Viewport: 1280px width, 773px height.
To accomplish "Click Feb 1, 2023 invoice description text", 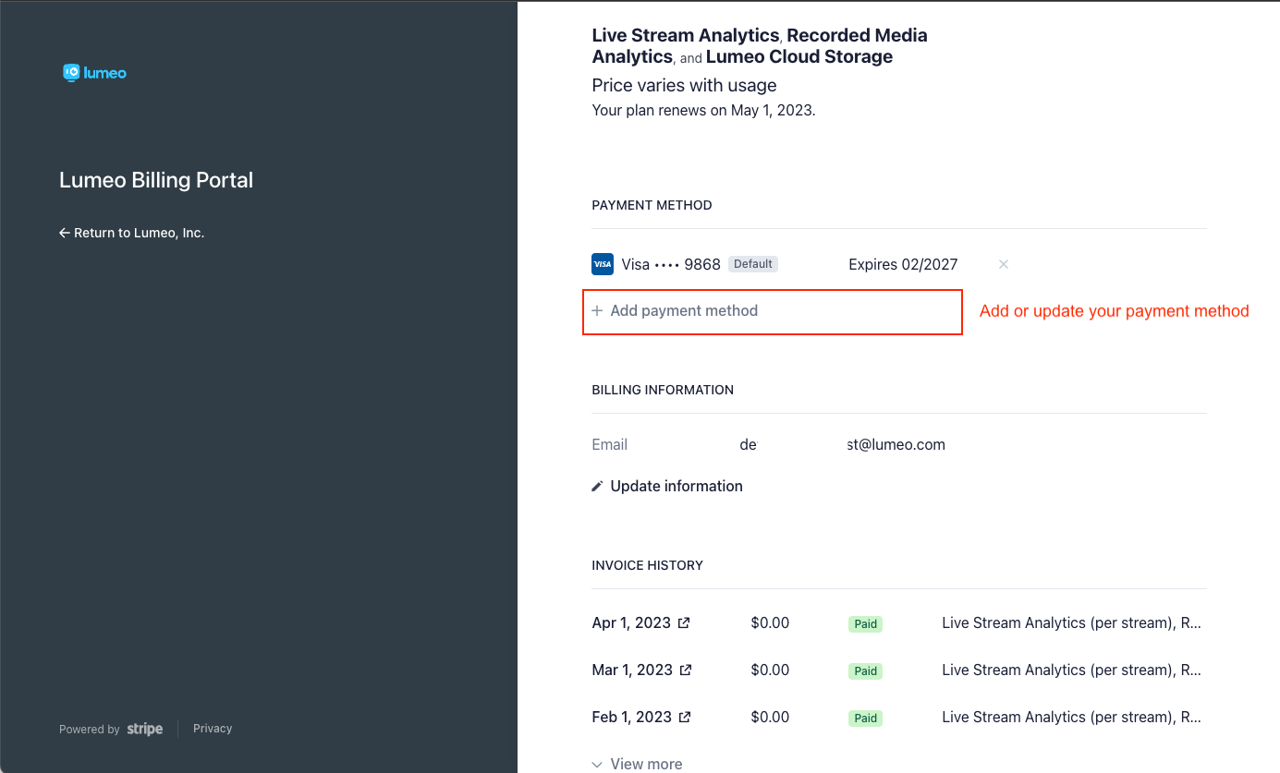I will click(1072, 717).
